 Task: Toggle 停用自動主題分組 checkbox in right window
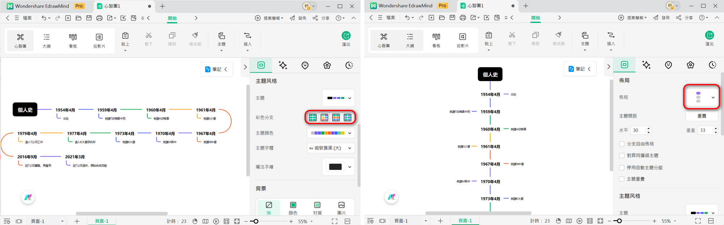coord(622,167)
